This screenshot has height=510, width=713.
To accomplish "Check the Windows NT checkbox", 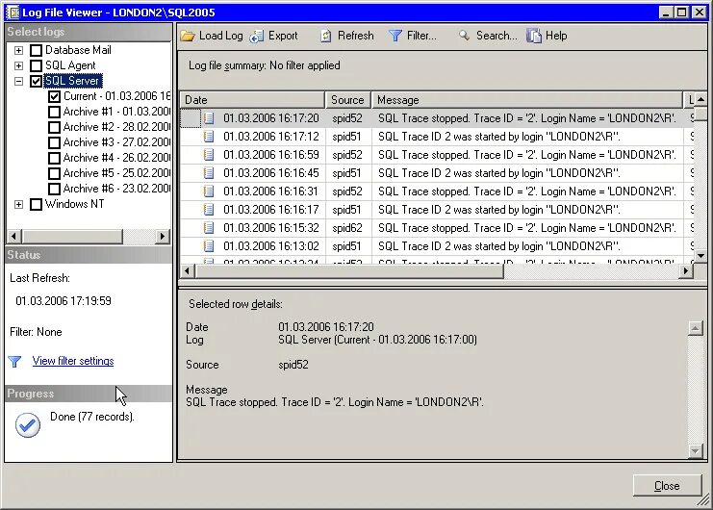I will point(36,205).
